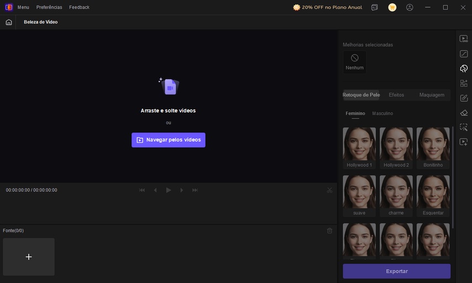
Task: Click the Navegar pelos vídeos button
Action: point(168,140)
